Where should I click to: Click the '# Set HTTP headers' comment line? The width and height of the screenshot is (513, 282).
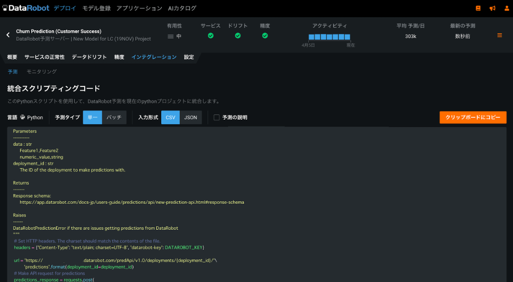click(87, 241)
